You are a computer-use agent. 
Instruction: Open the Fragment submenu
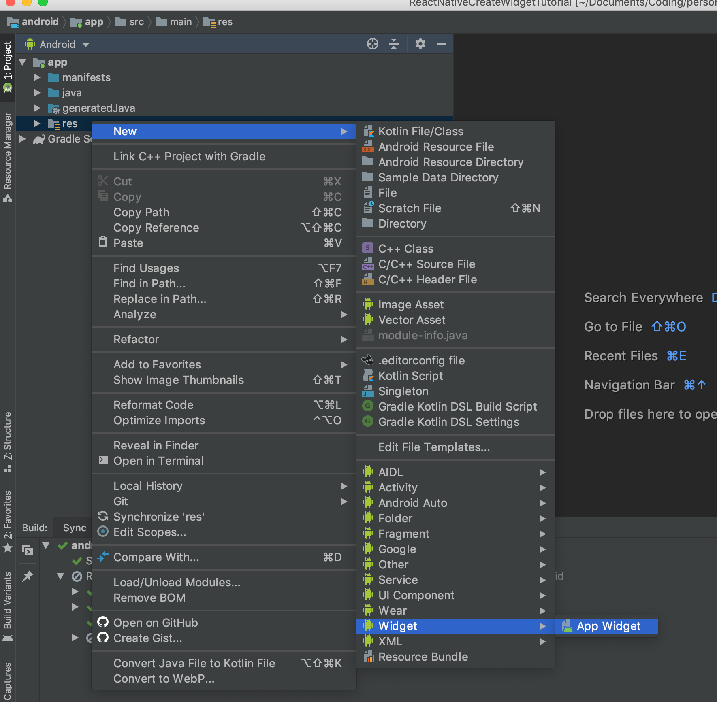[456, 534]
